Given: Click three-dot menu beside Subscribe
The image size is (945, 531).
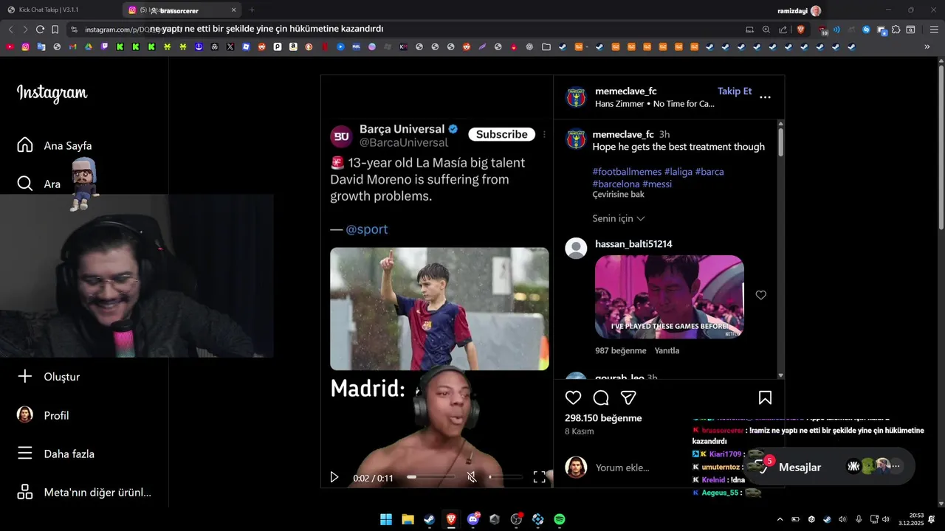Looking at the screenshot, I should [x=544, y=134].
